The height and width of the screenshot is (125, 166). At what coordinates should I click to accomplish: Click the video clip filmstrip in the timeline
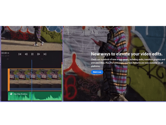[x=36, y=80]
